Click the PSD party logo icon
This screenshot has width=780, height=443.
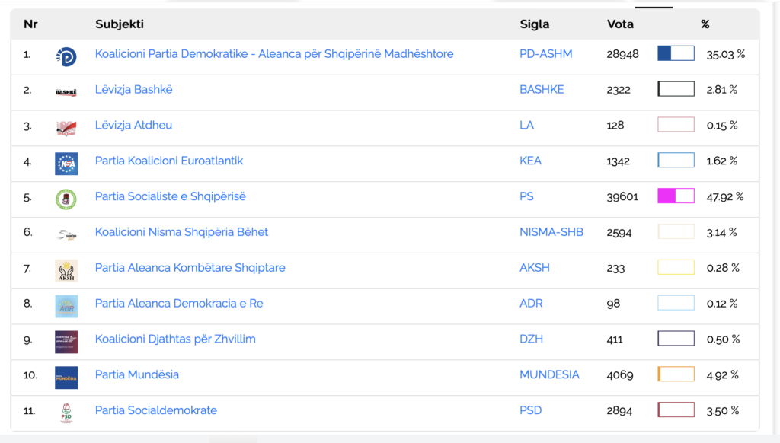pyautogui.click(x=66, y=413)
